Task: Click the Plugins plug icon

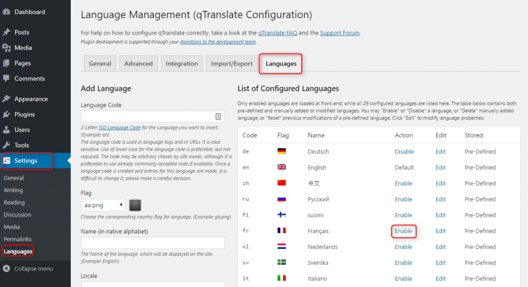Action: [6, 114]
